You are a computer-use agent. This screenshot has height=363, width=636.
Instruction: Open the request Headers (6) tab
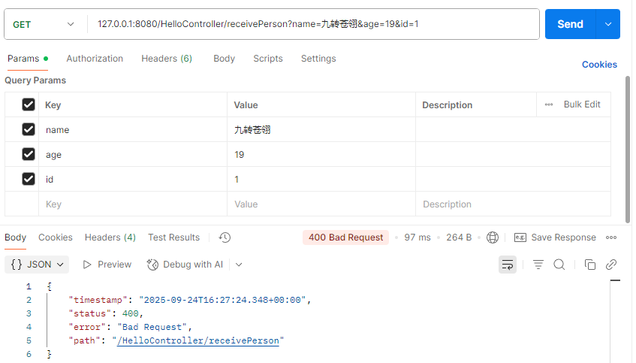click(167, 59)
